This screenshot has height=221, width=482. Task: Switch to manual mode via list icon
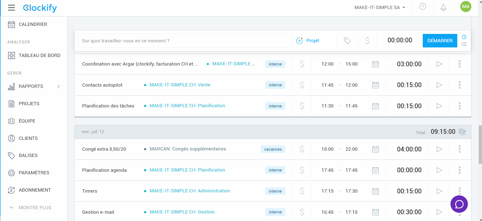[x=464, y=44]
